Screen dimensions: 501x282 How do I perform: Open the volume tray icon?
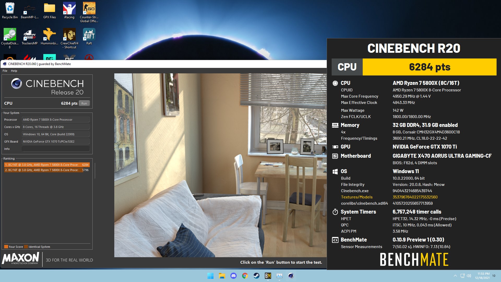(469, 276)
